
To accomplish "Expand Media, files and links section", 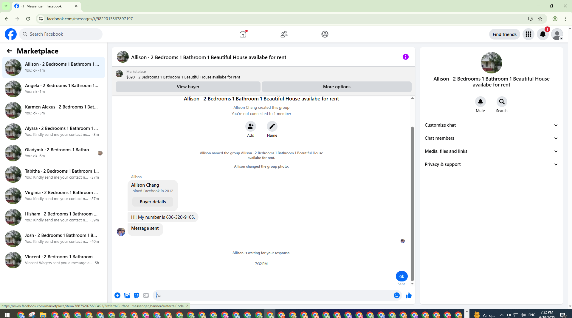I will click(x=492, y=151).
